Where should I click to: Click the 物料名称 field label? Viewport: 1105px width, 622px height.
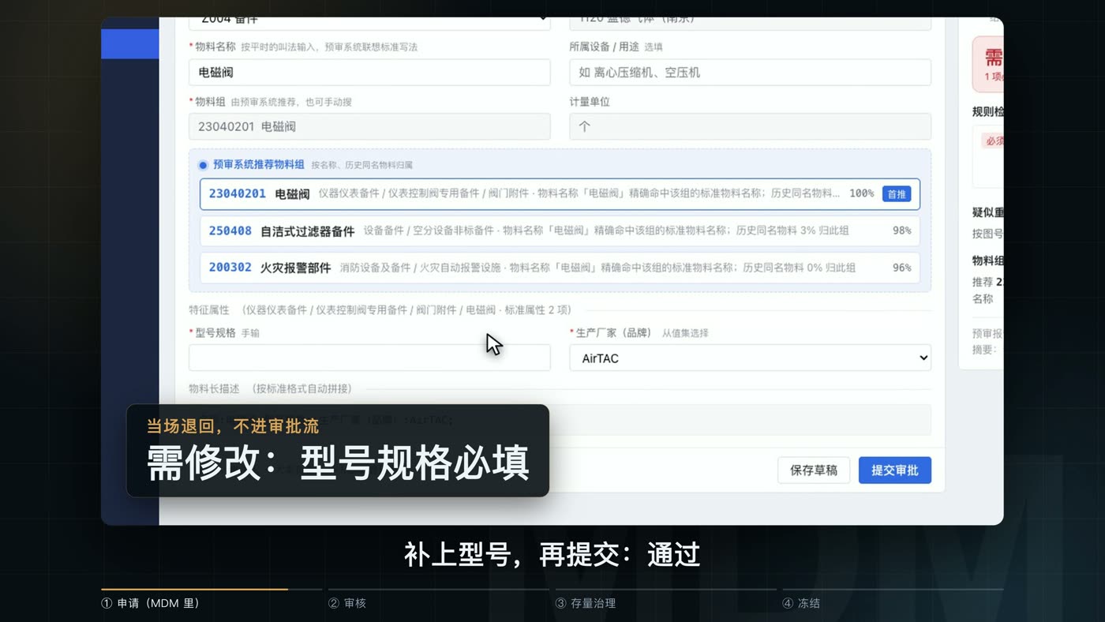[215, 47]
